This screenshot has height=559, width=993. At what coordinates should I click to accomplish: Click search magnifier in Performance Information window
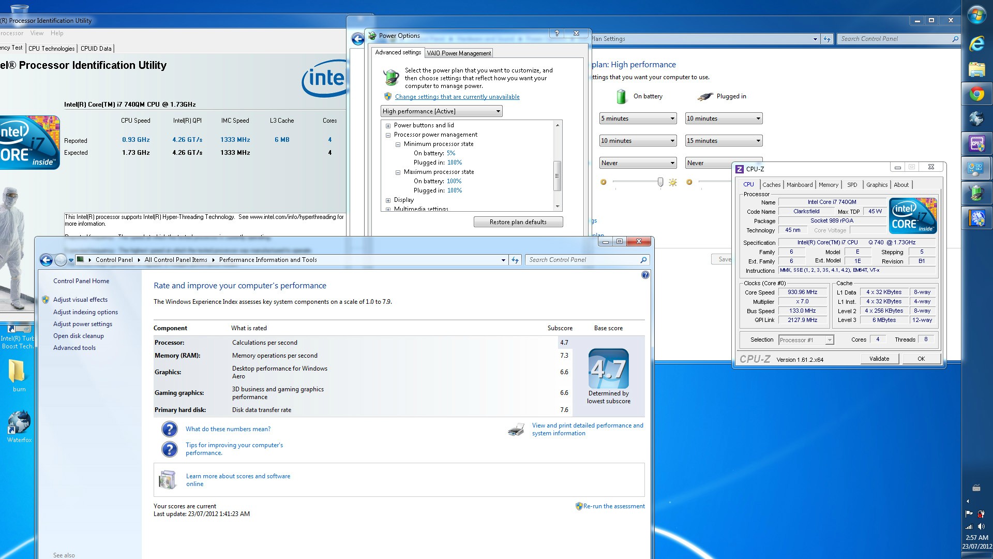click(643, 260)
